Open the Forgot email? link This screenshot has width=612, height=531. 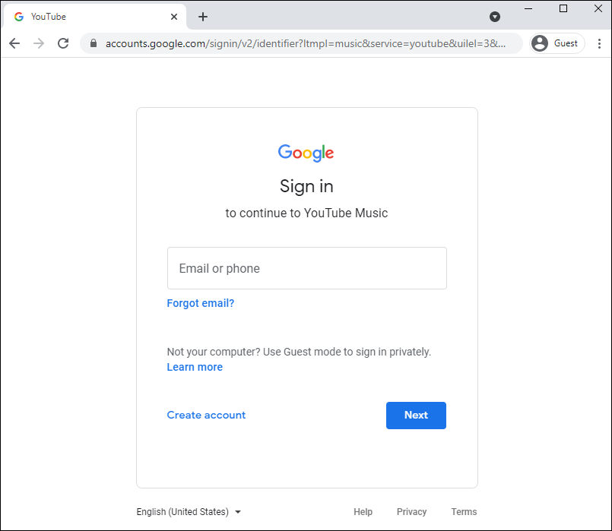point(201,303)
